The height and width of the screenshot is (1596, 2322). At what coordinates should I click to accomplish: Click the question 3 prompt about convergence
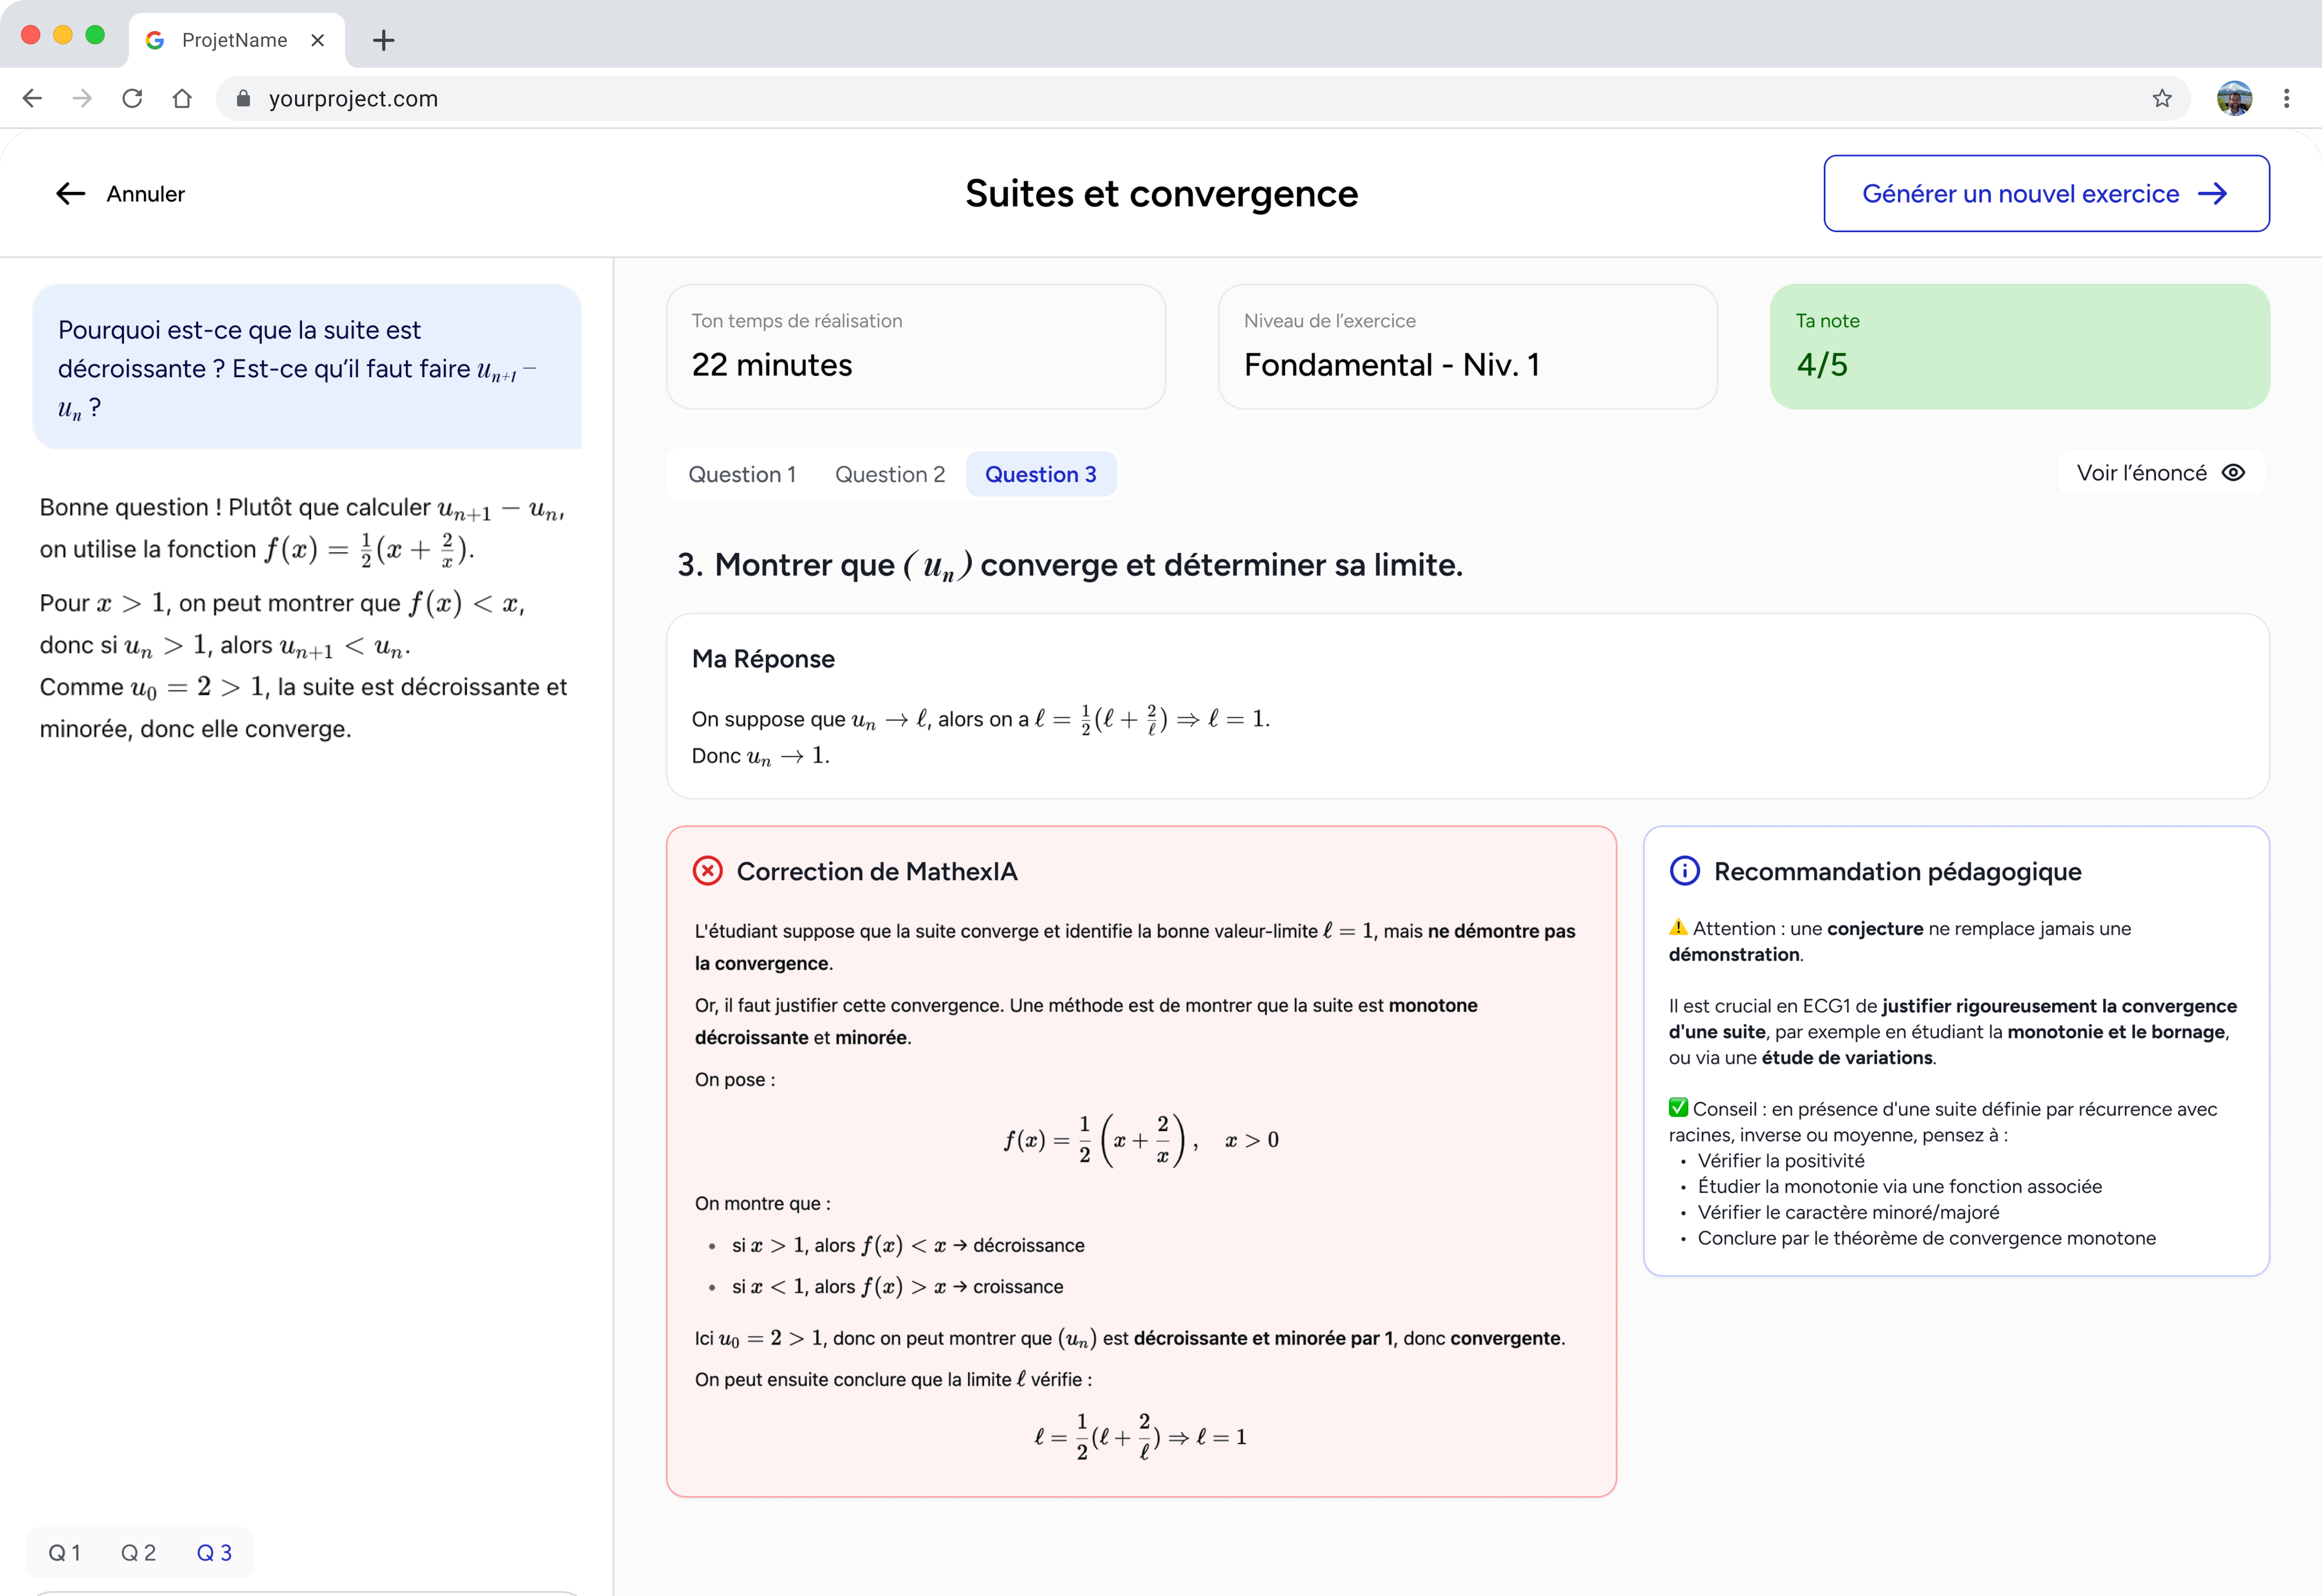(1070, 566)
